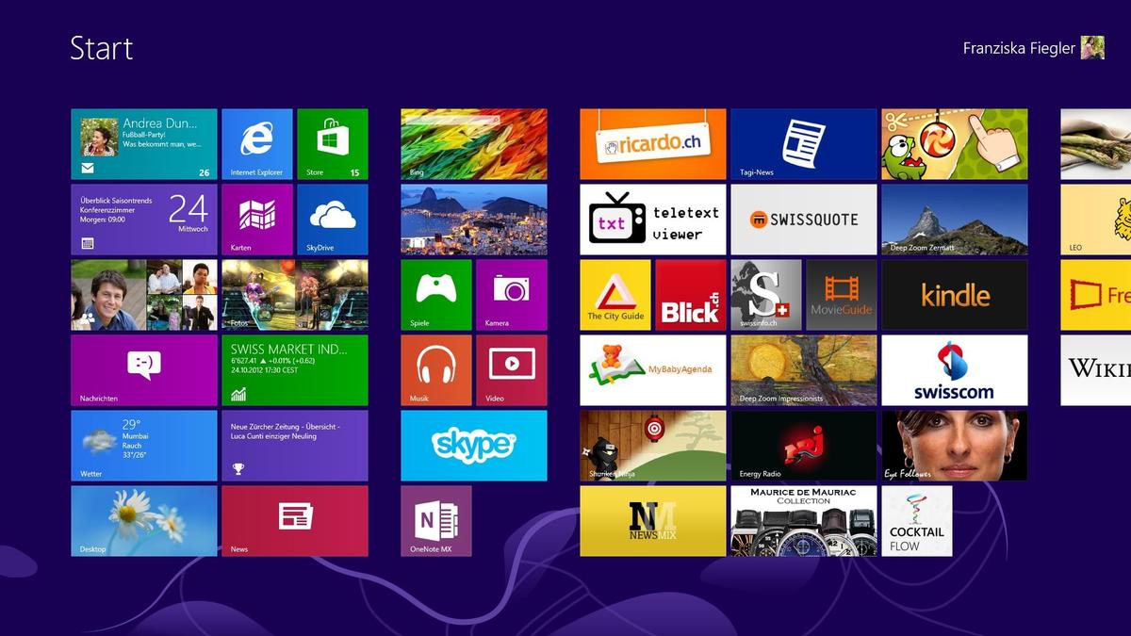The width and height of the screenshot is (1131, 636).
Task: Open the ricardo.ch tile
Action: [x=653, y=144]
